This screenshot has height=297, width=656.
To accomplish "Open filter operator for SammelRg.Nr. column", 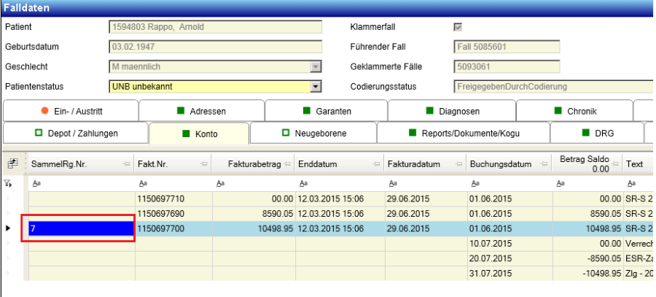I will (34, 184).
